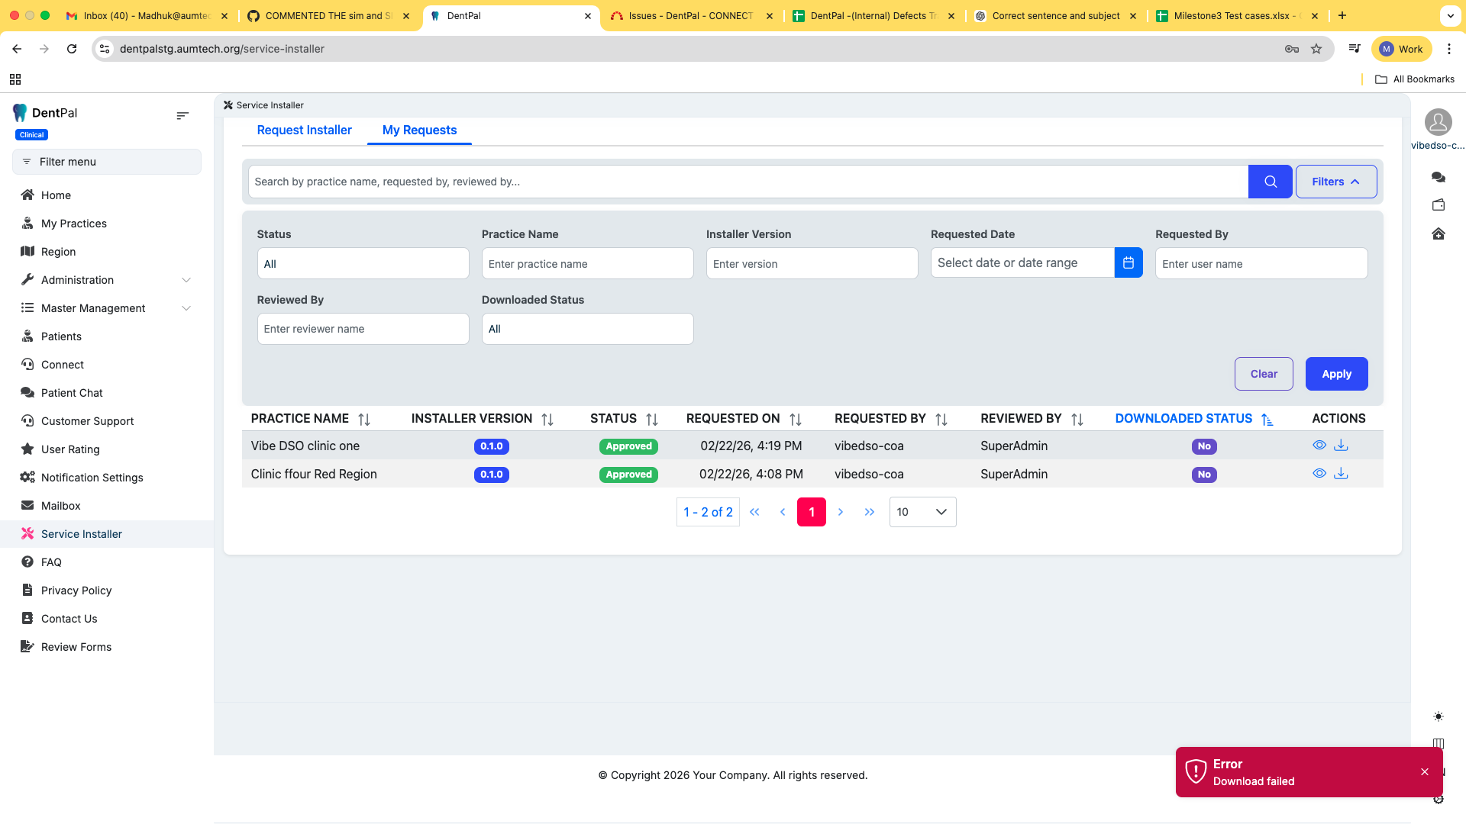The width and height of the screenshot is (1466, 824).
Task: Collapse the sidebar using the hamburger icon
Action: [182, 116]
